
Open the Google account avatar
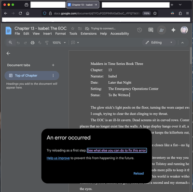[184, 30]
